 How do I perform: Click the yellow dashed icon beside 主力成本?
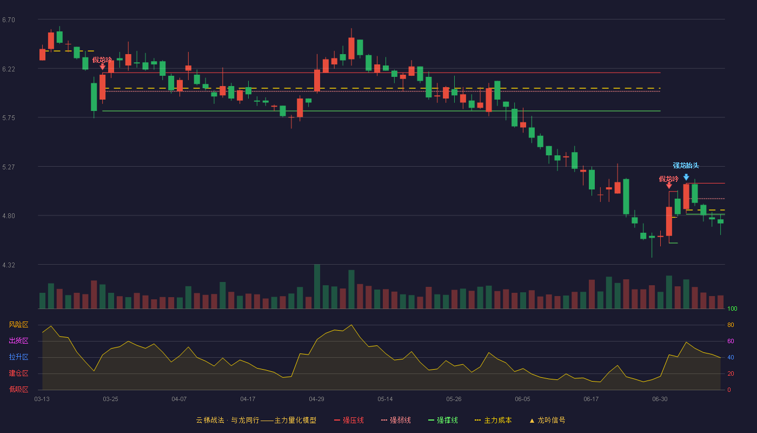477,420
